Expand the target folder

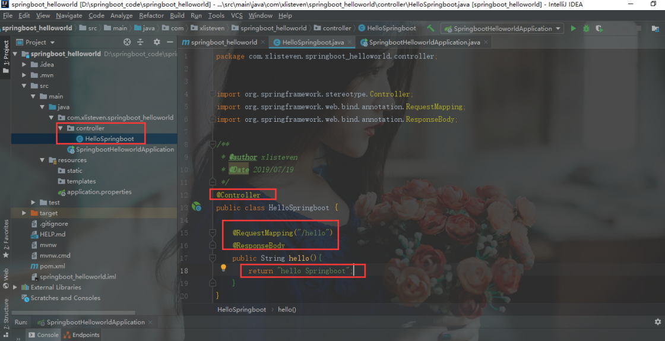pyautogui.click(x=24, y=213)
